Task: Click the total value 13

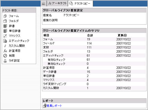Action: pos(89,52)
